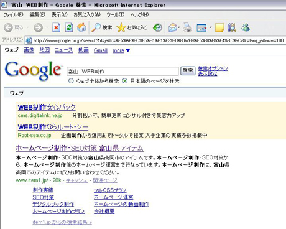Open the ホームページの動画制作 sitelink
286x229 pixels.
point(121,204)
